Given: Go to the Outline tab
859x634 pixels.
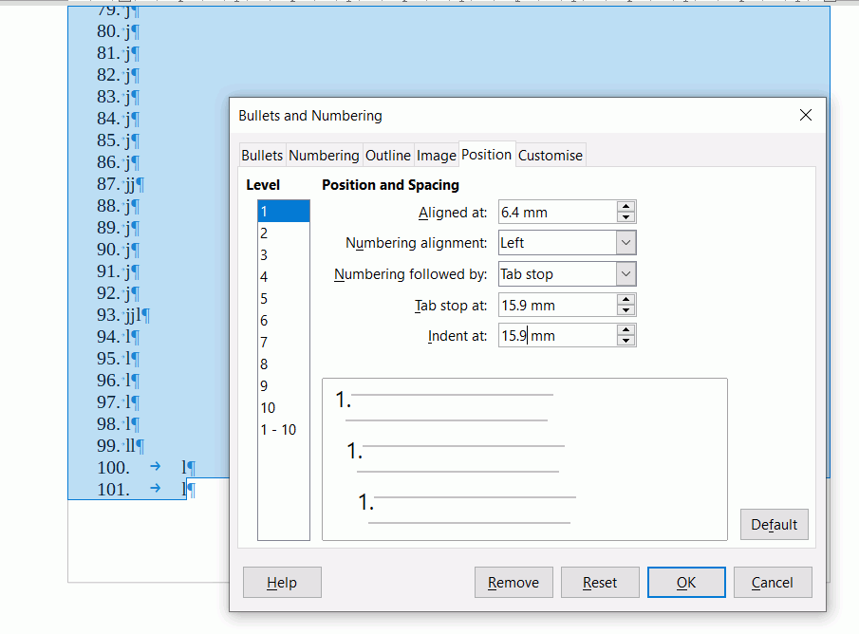Looking at the screenshot, I should tap(388, 156).
